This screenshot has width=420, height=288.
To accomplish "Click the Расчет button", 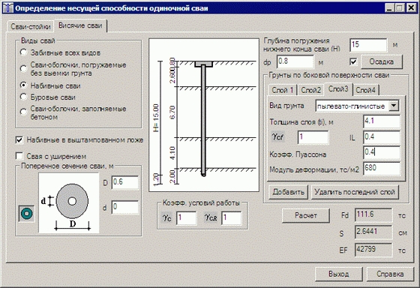I will click(x=306, y=215).
